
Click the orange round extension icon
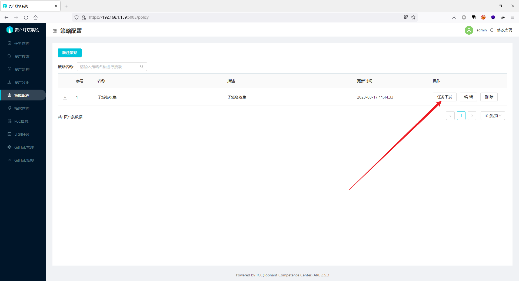click(x=483, y=17)
